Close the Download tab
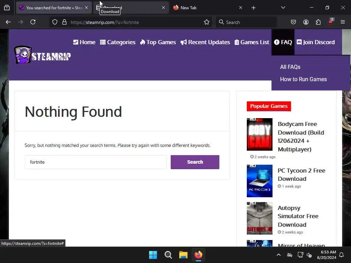Viewport: 351px width, 263px height. pos(164,8)
